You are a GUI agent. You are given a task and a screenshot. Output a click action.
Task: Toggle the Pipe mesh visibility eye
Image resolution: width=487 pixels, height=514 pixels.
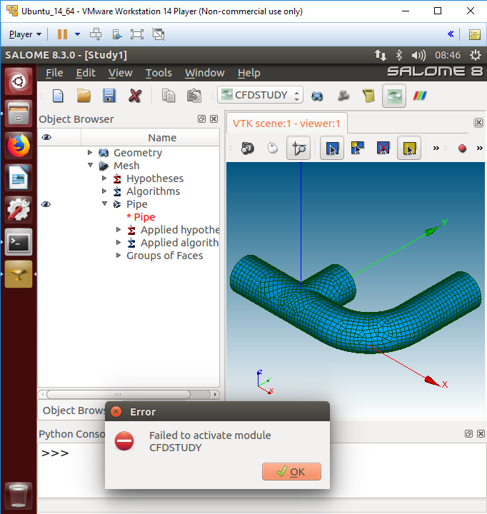coord(46,204)
